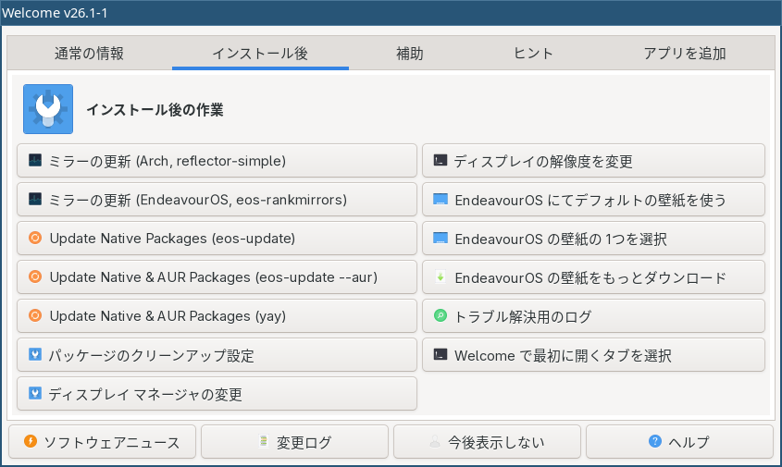Screen dimensions: 782x467
Task: Click the wrench icon beside インストール後の作業
Action: pos(48,109)
